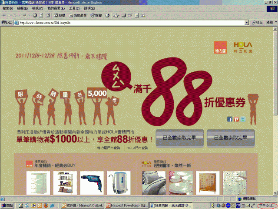Click the first 已全數索取完畢 coupon button
278x209 pixels.
point(179,138)
